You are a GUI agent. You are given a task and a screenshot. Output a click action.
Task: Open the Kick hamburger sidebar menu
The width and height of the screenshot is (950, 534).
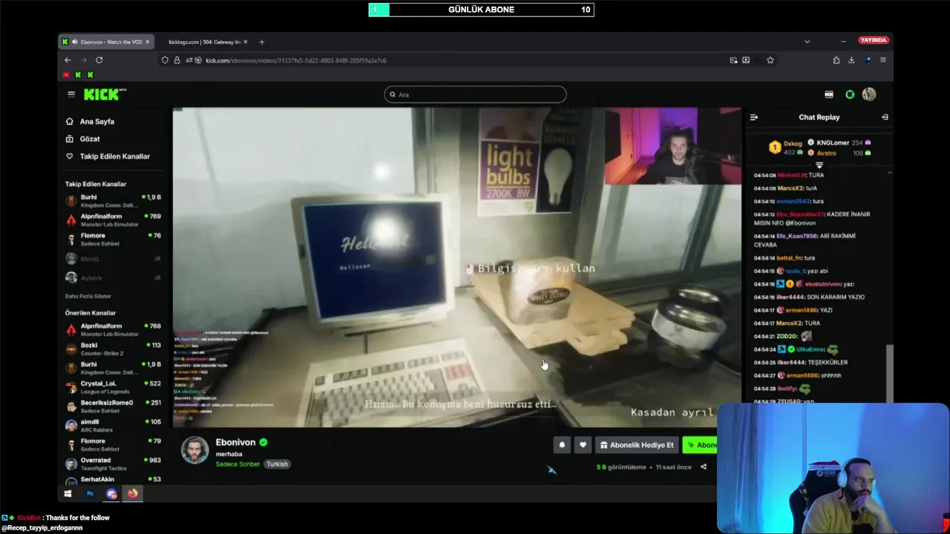(71, 94)
